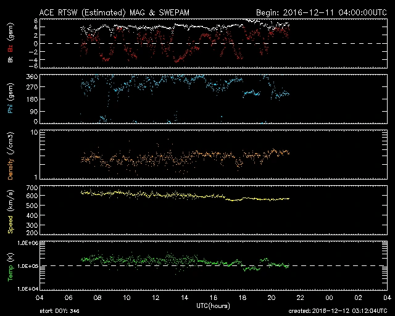This screenshot has width=395, height=316.
Task: Select the white 'Bt' axis label
Action: [x=10, y=59]
